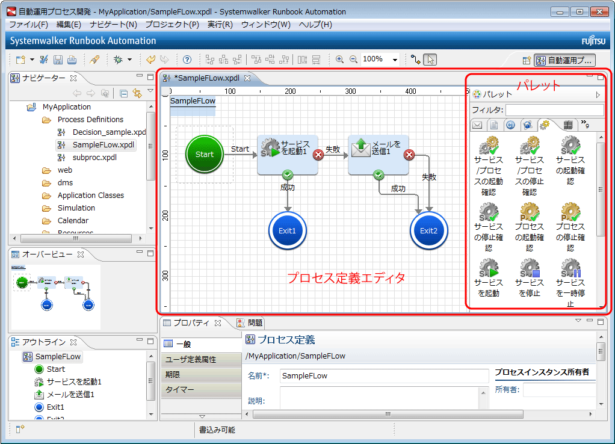
Task: Click the Zoom out magnifier icon
Action: click(353, 60)
